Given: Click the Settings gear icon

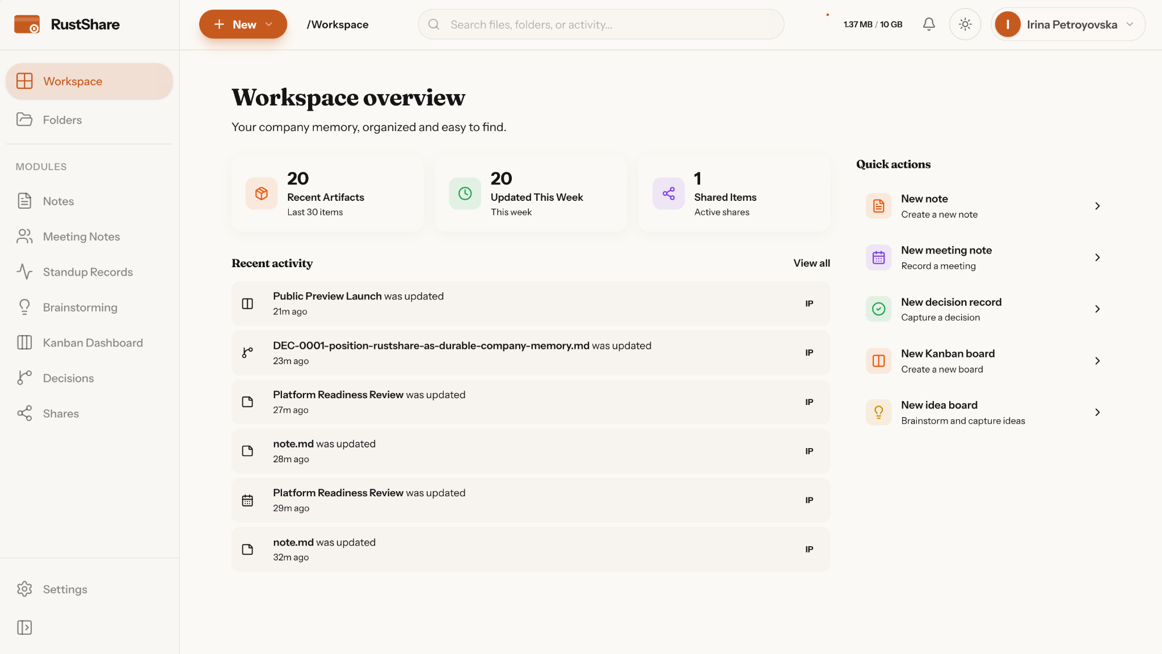Looking at the screenshot, I should tap(24, 589).
